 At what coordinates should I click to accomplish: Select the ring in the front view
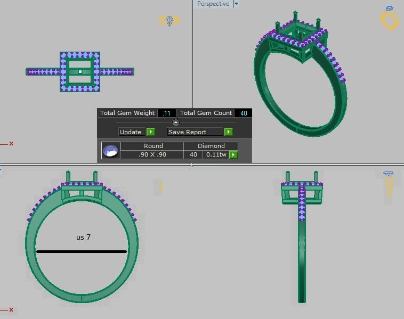82,236
